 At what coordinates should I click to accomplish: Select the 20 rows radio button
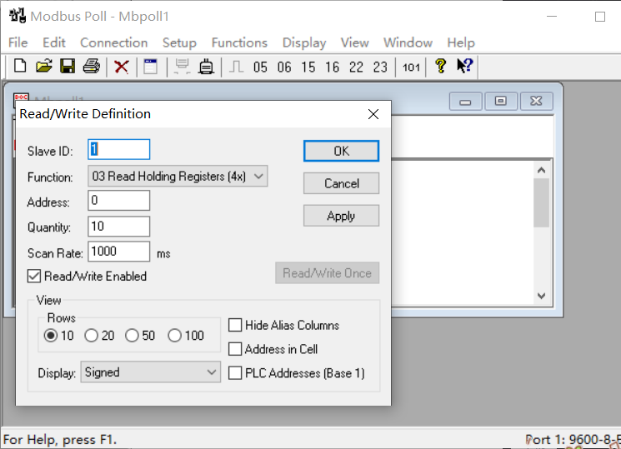point(91,336)
